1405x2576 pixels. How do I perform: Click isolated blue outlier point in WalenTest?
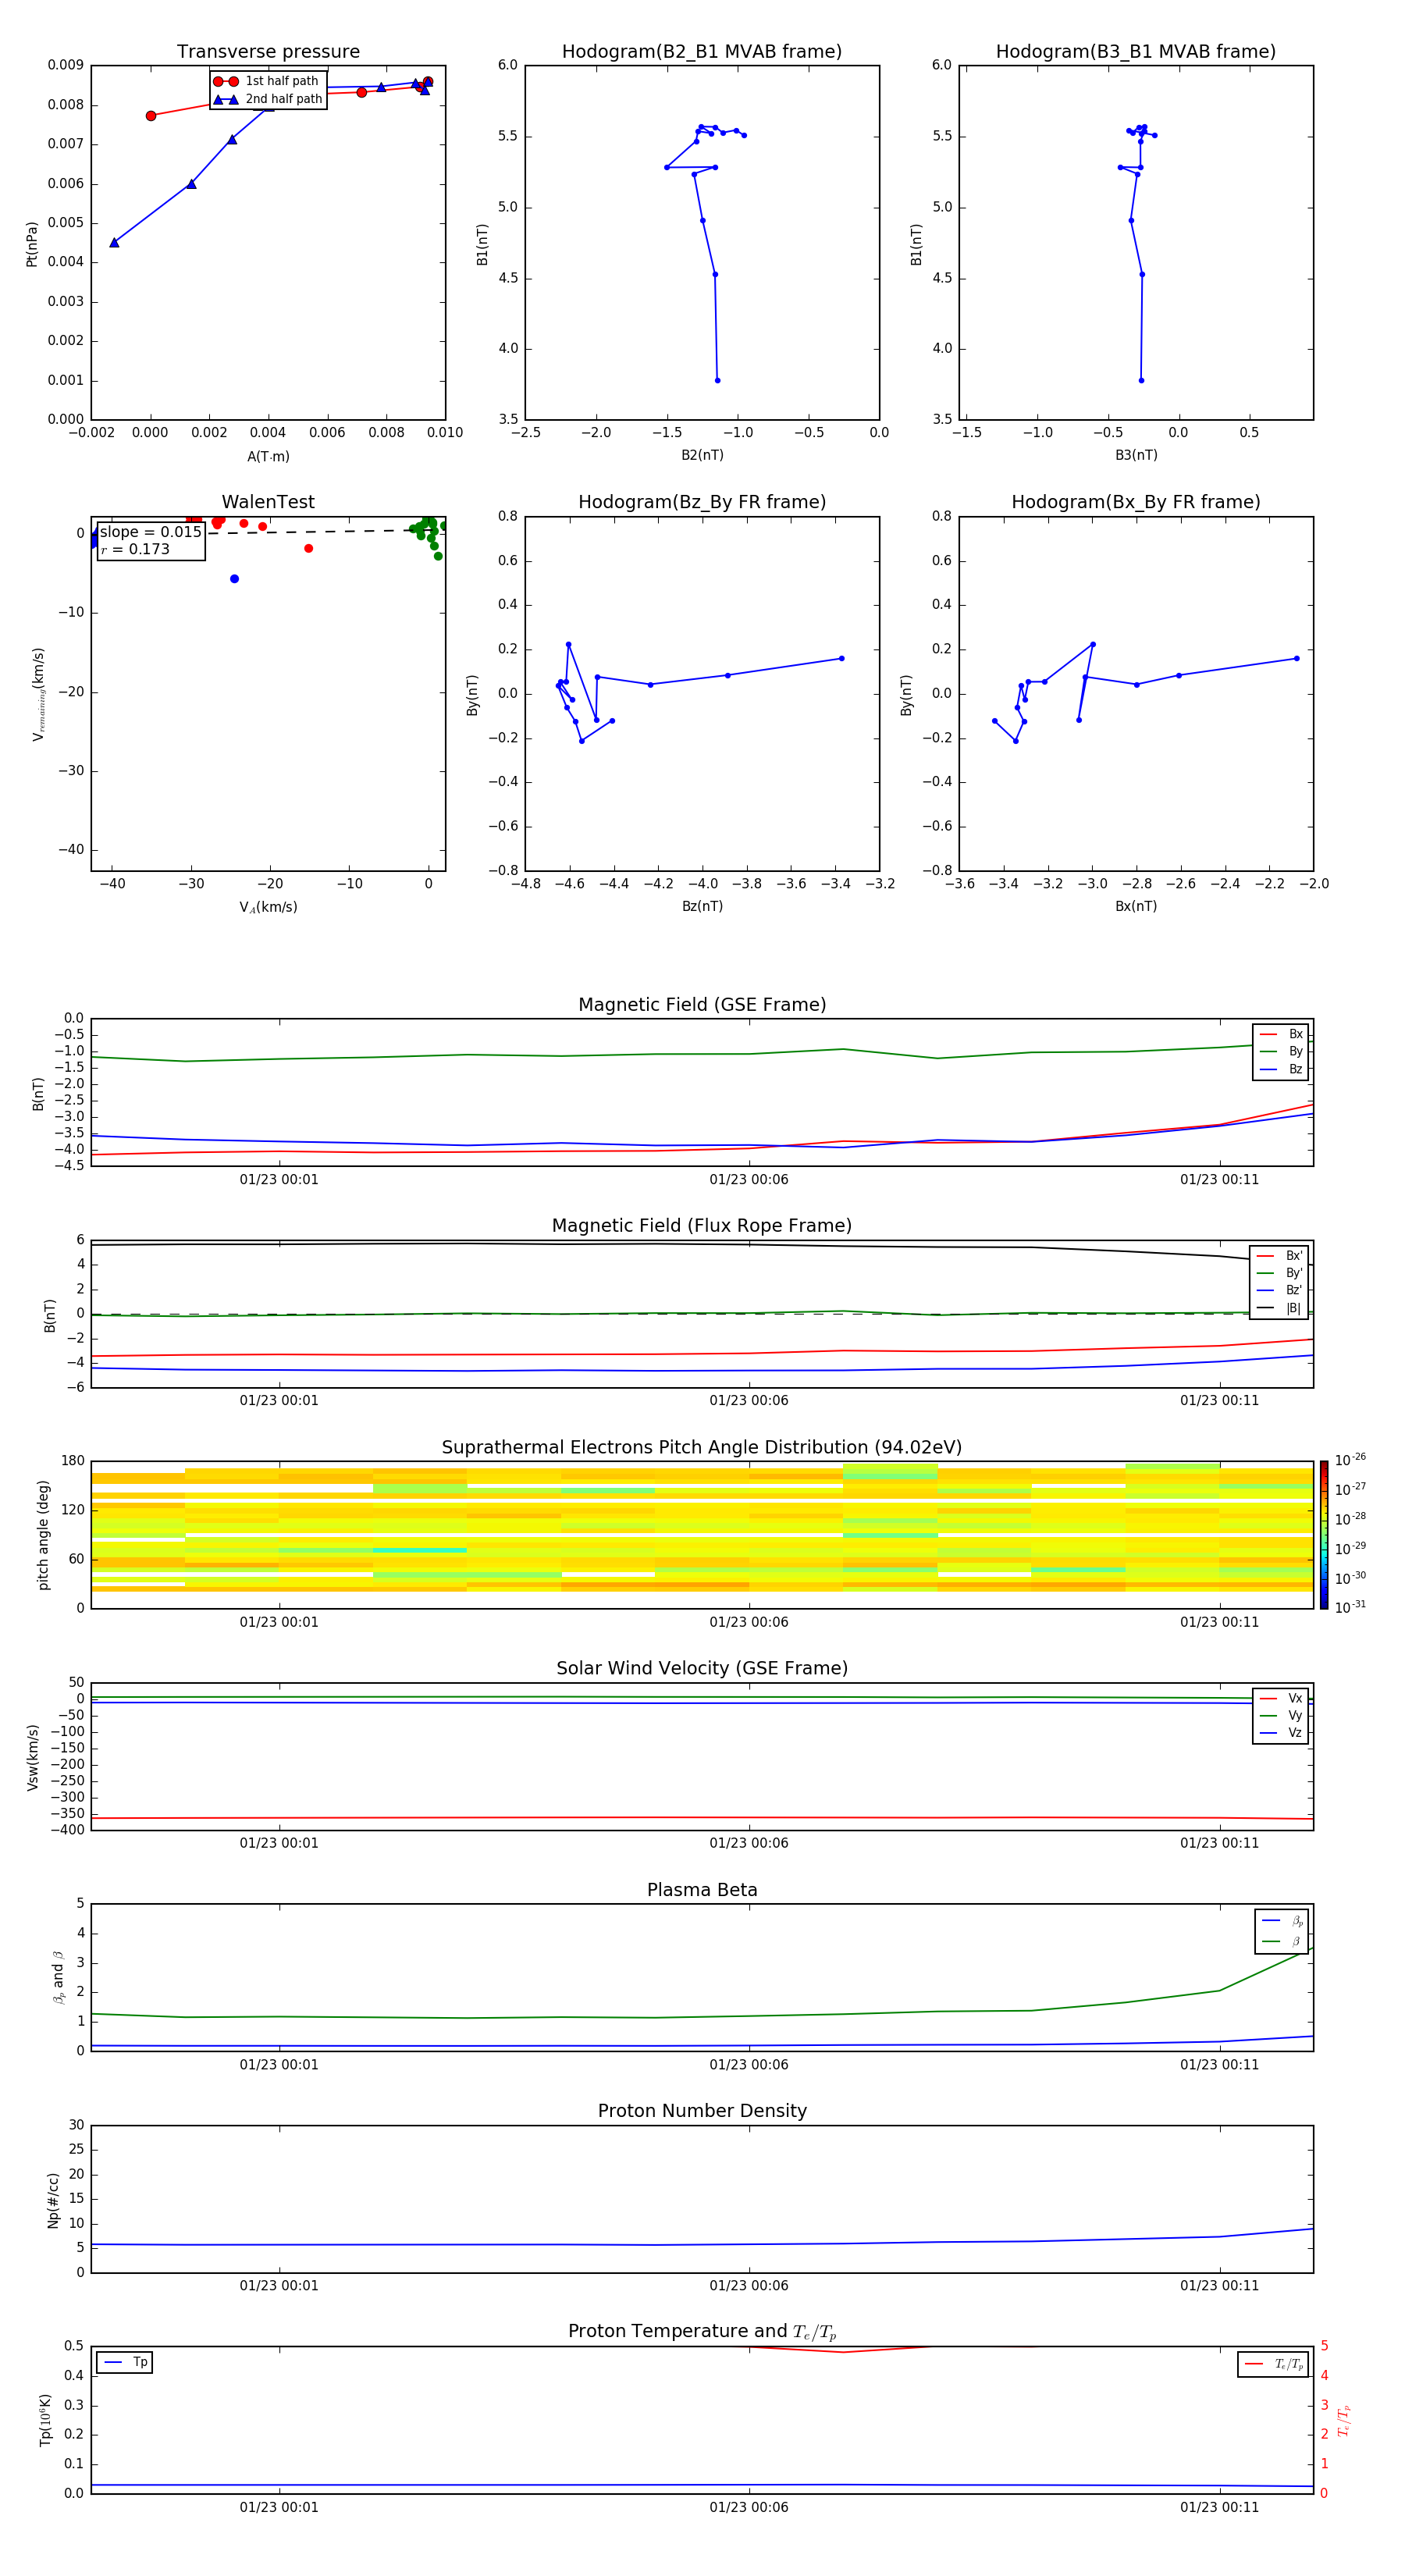(234, 579)
